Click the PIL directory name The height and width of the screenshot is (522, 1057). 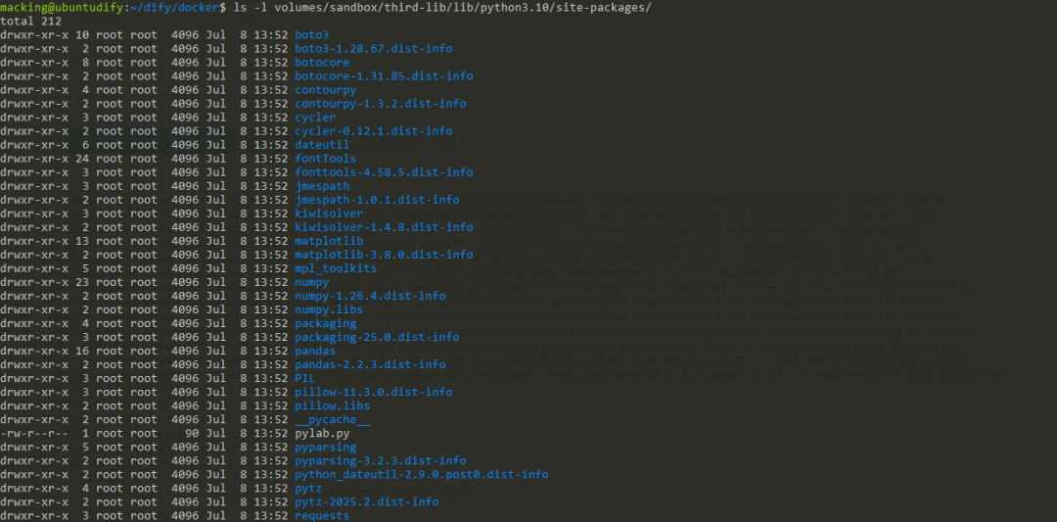coord(304,377)
